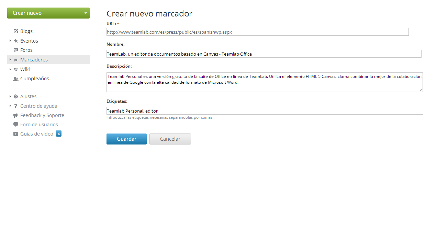Image resolution: width=426 pixels, height=243 pixels.
Task: Click the Foro de usuarios chat icon
Action: pyautogui.click(x=16, y=125)
